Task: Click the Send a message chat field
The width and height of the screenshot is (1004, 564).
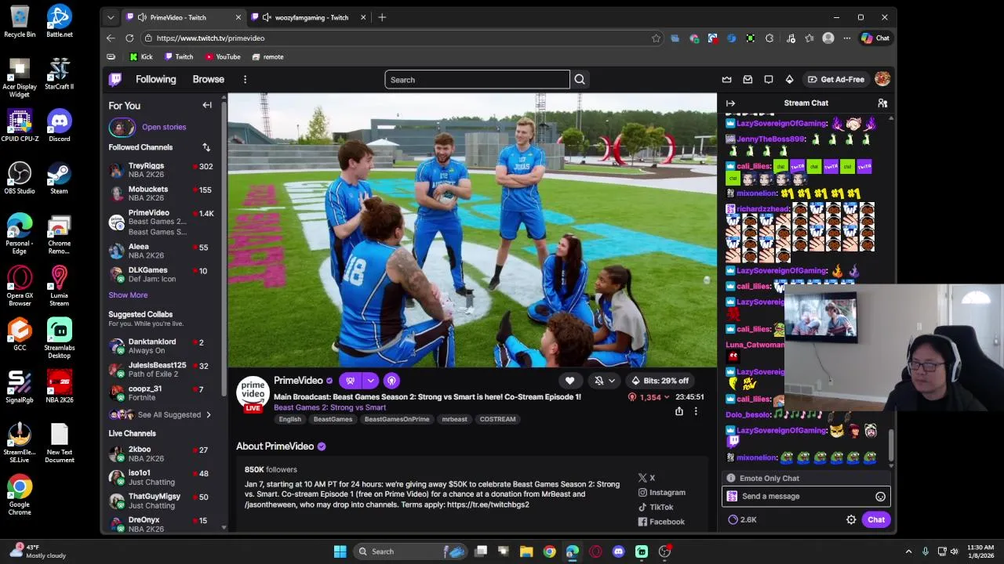Action: click(x=806, y=497)
